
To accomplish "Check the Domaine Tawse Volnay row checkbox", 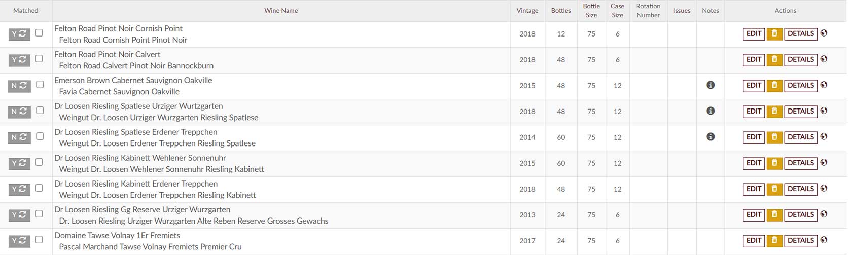I will pos(39,240).
